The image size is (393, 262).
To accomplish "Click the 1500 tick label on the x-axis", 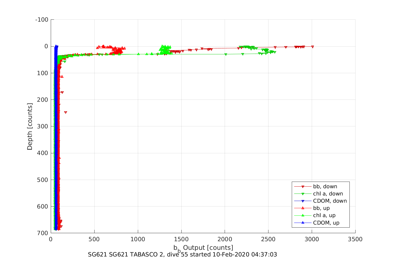I will 181,240.
